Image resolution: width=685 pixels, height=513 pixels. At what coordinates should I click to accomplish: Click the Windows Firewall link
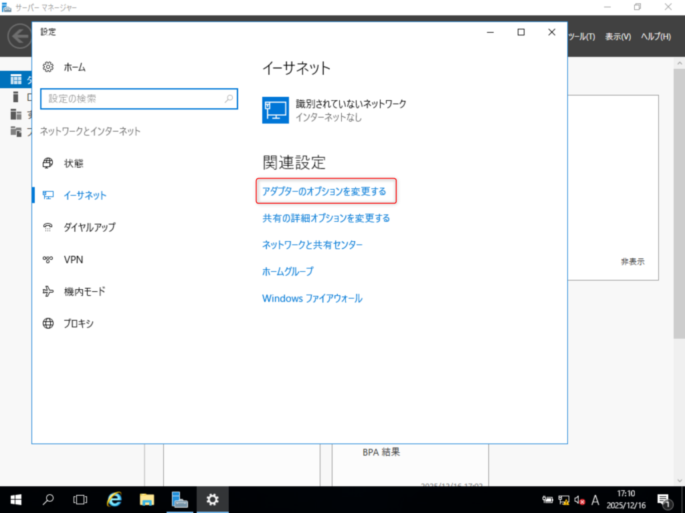coord(312,298)
